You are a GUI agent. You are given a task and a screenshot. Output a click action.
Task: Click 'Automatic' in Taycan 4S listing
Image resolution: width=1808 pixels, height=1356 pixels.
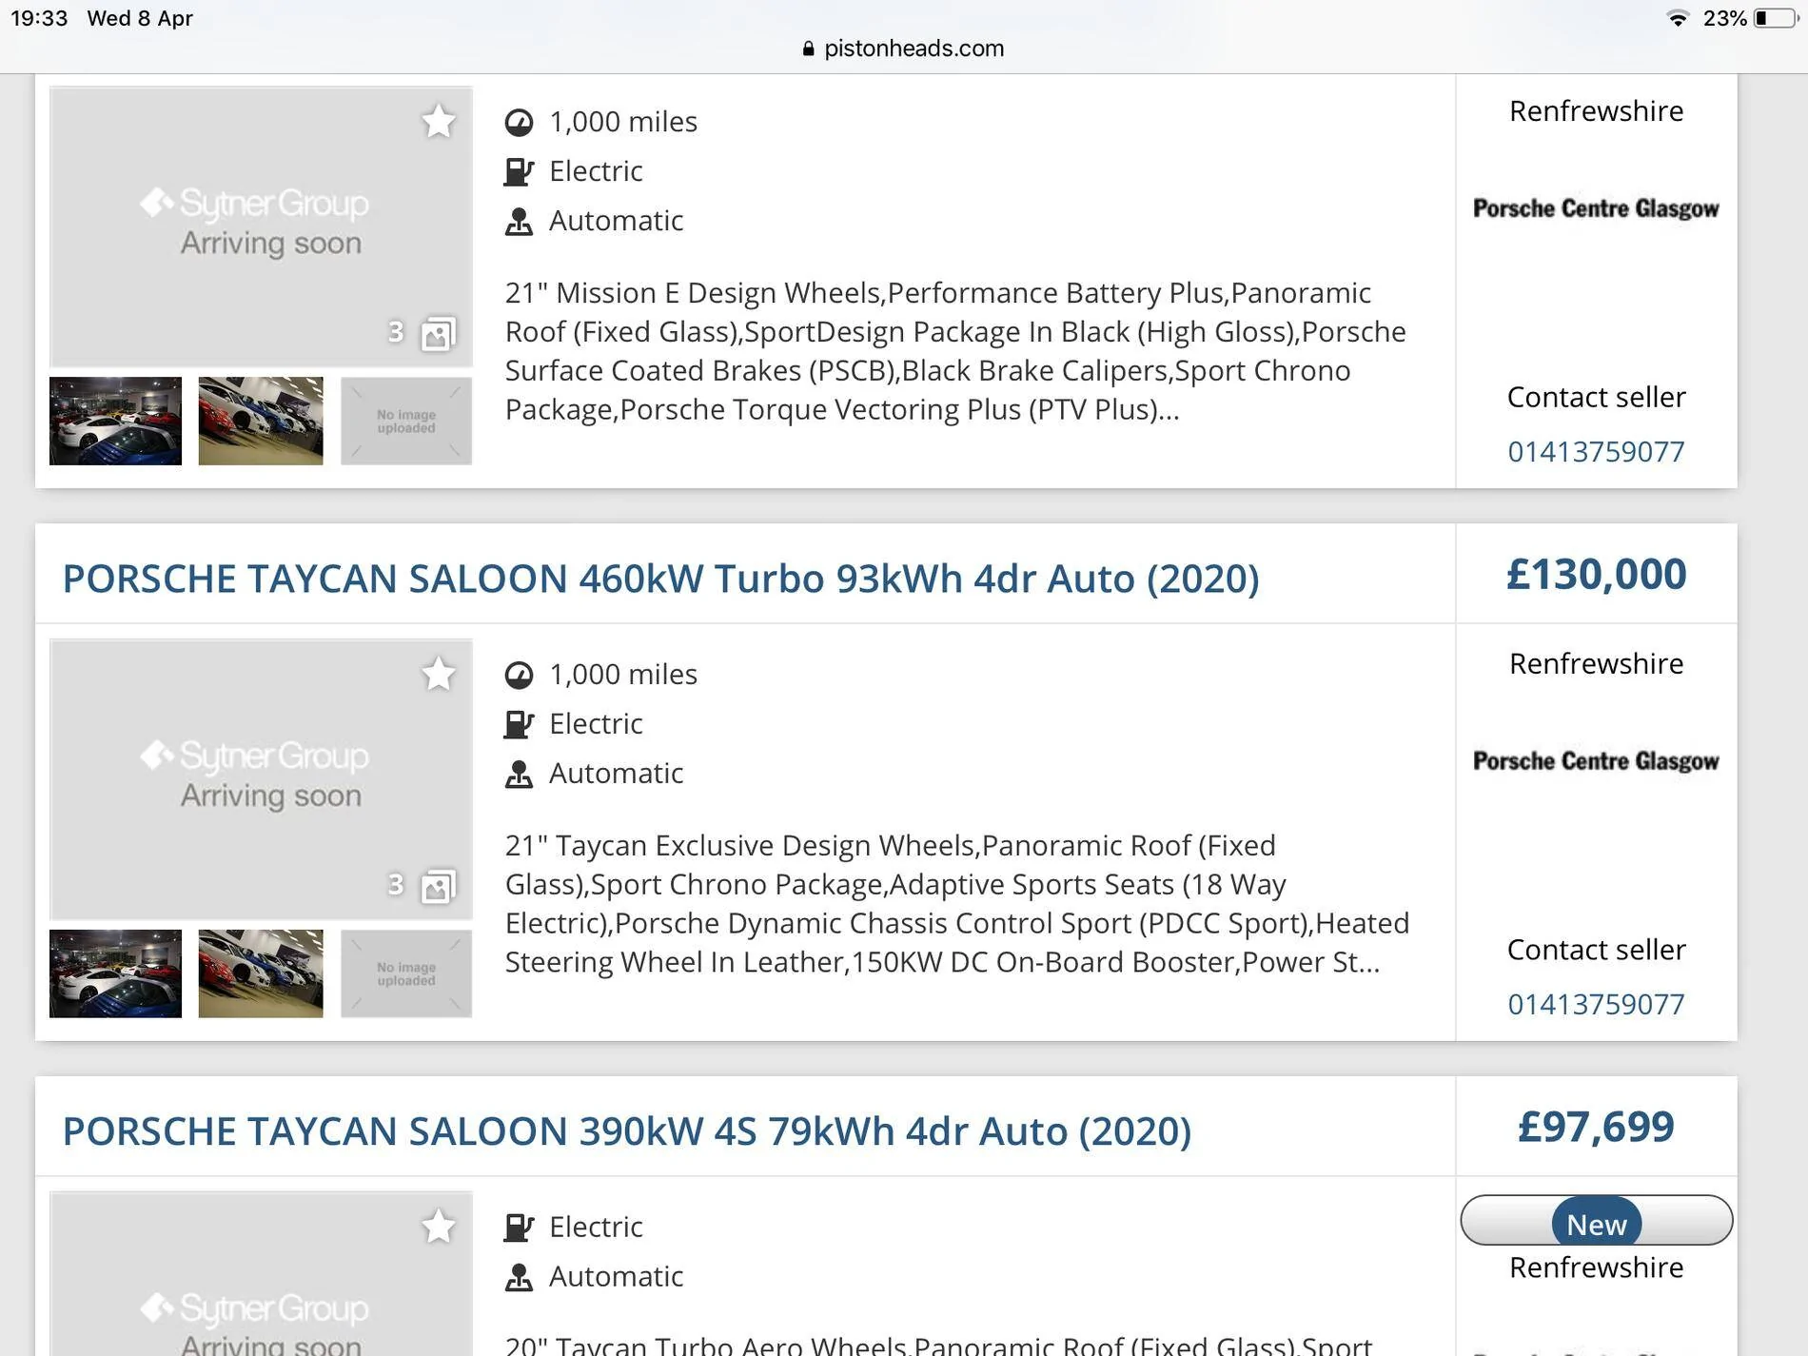[616, 1276]
